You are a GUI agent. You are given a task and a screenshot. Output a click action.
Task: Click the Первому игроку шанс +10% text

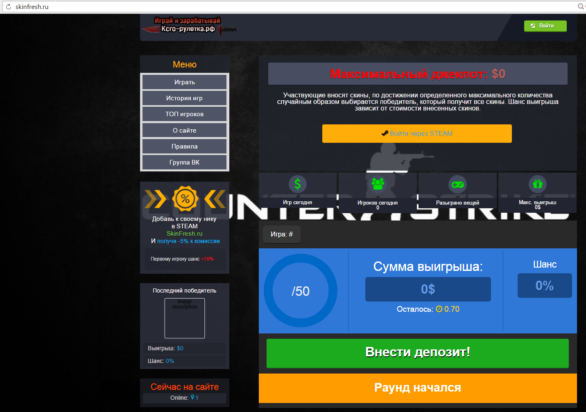pos(182,259)
